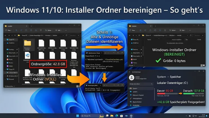Click Delete icon in the cleaned 0-bytes Explorer window
The width and height of the screenshot is (209, 118).
[165, 30]
